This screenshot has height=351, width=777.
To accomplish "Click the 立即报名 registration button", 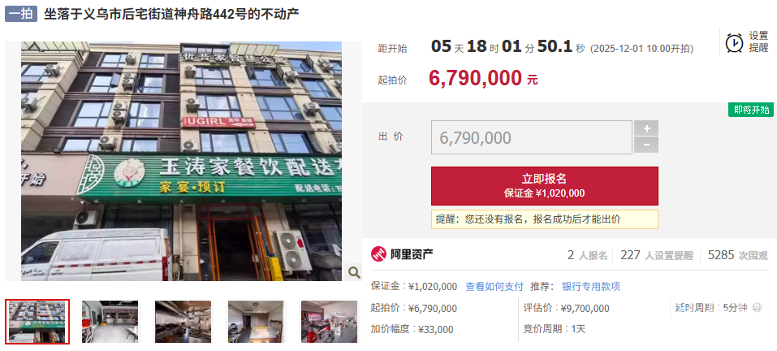I will point(545,186).
